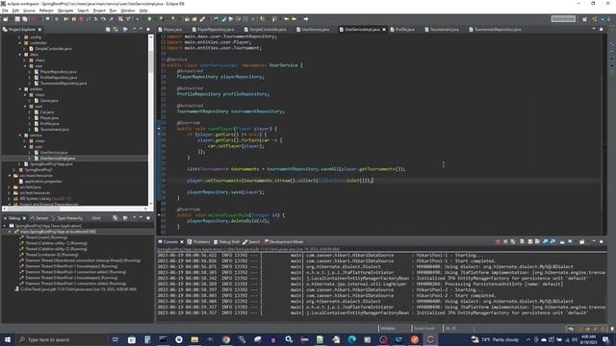Click the red Terminate toolbar icon

[x=81, y=19]
